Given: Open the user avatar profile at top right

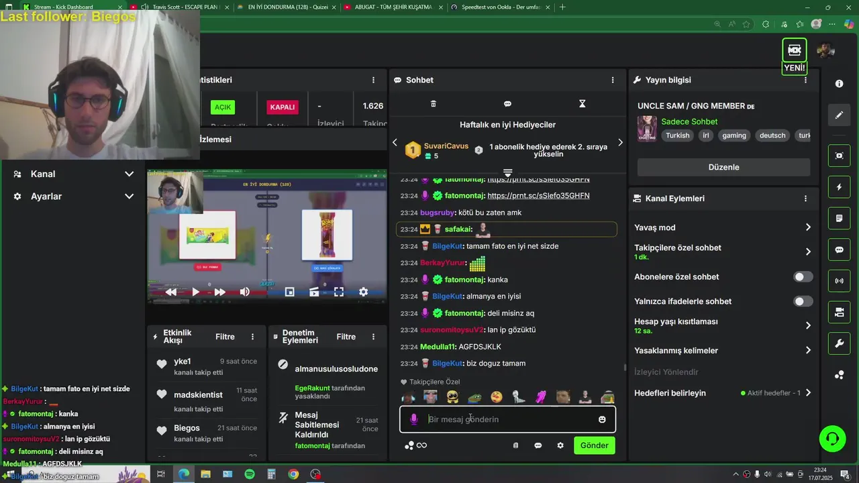Looking at the screenshot, I should (825, 50).
